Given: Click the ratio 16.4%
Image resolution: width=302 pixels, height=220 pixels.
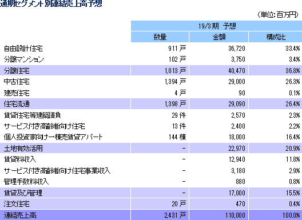Looking at the screenshot, I should [293, 137].
